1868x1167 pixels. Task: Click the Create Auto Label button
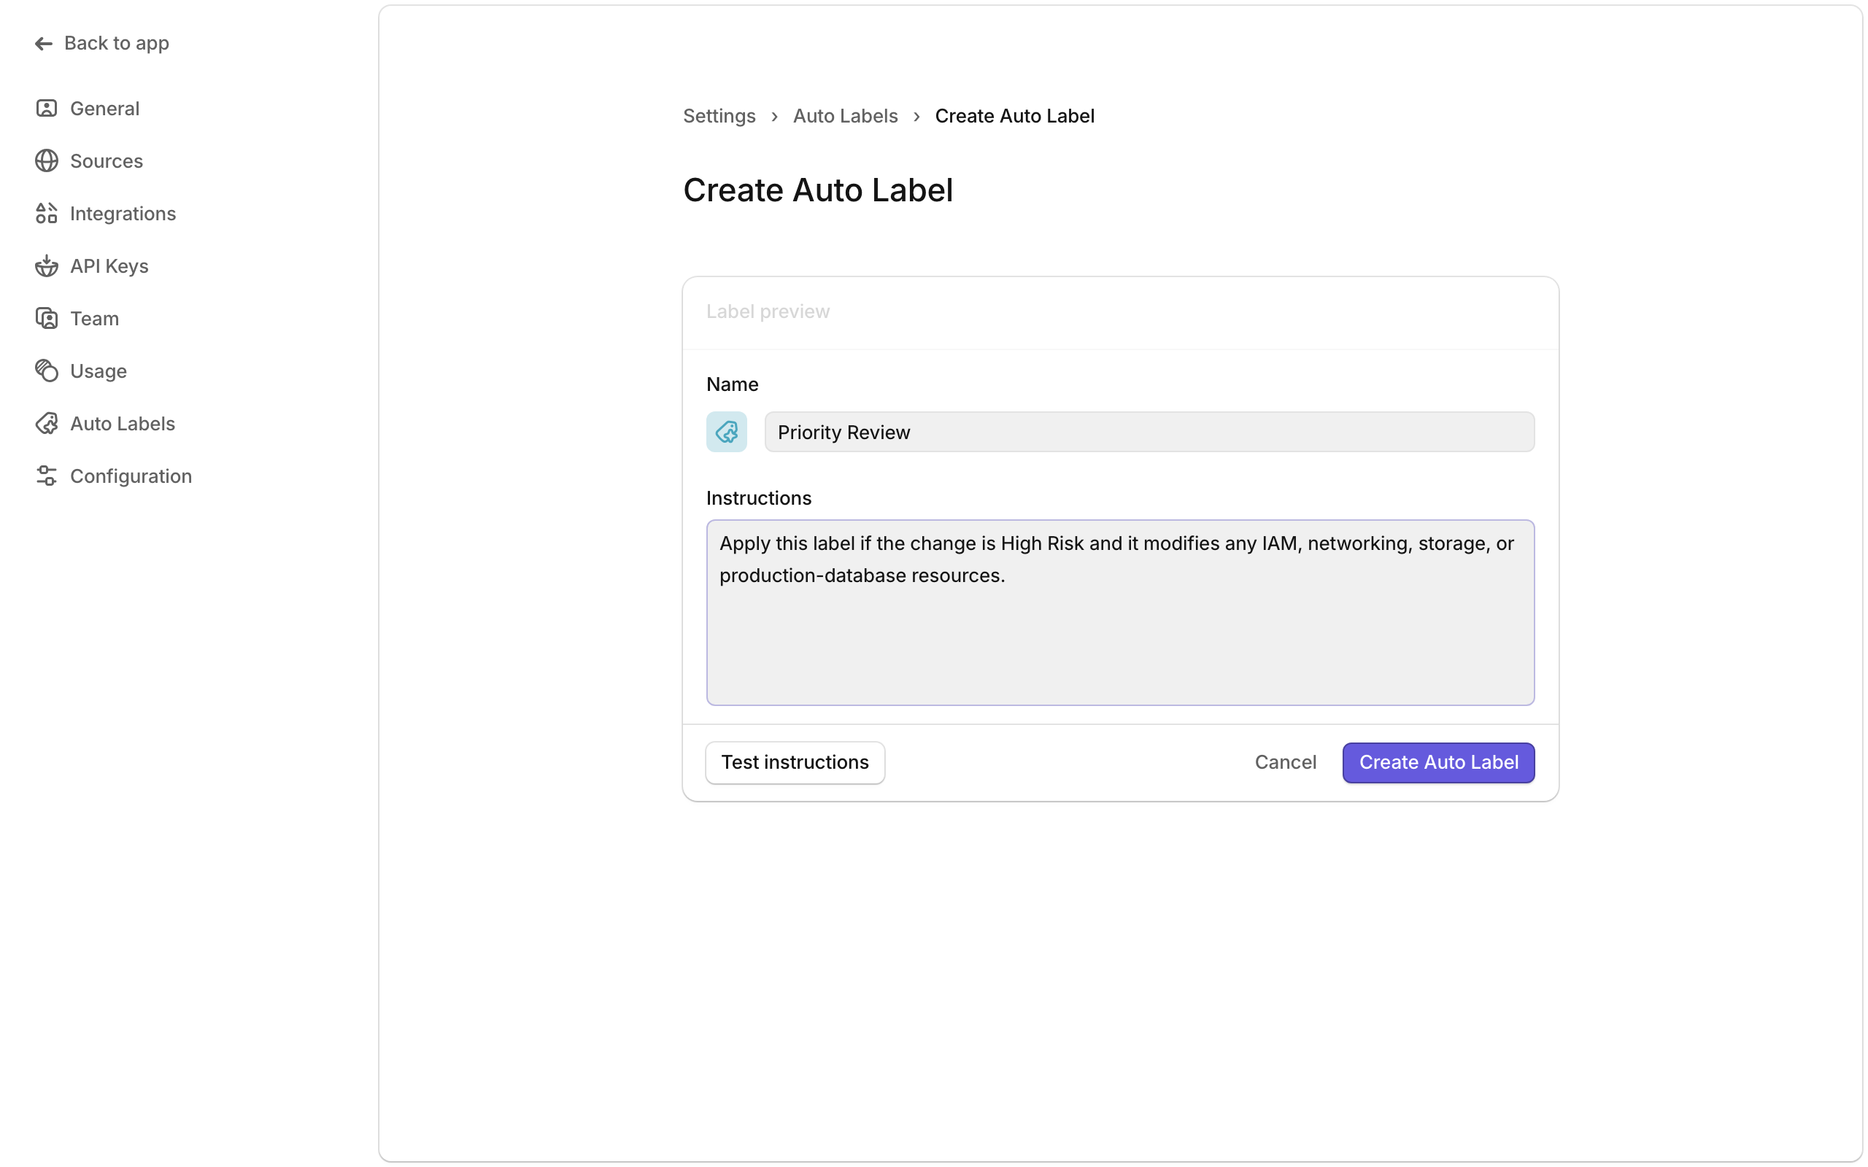click(x=1437, y=763)
